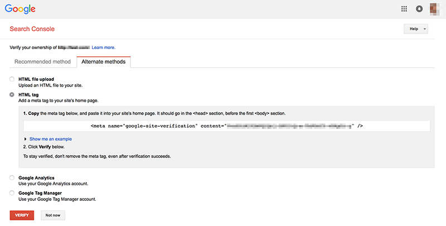This screenshot has width=446, height=226.
Task: Click the '2. Click Verify below.' text
Action: coord(44,147)
